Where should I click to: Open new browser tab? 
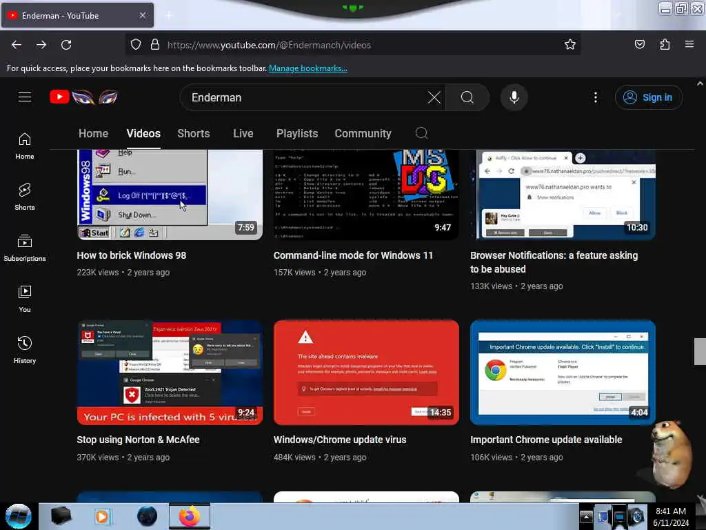coord(169,15)
